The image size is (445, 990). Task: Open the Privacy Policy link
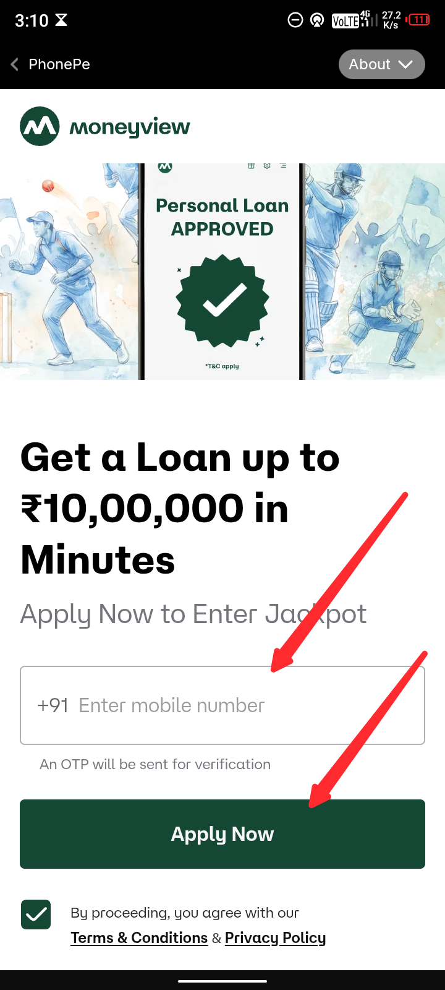(275, 938)
